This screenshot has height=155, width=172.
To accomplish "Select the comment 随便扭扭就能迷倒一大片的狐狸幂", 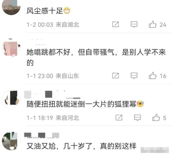I will (85, 104).
